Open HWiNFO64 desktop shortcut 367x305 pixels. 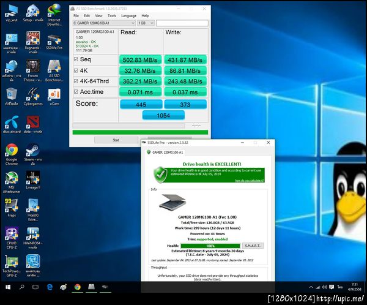(33, 238)
